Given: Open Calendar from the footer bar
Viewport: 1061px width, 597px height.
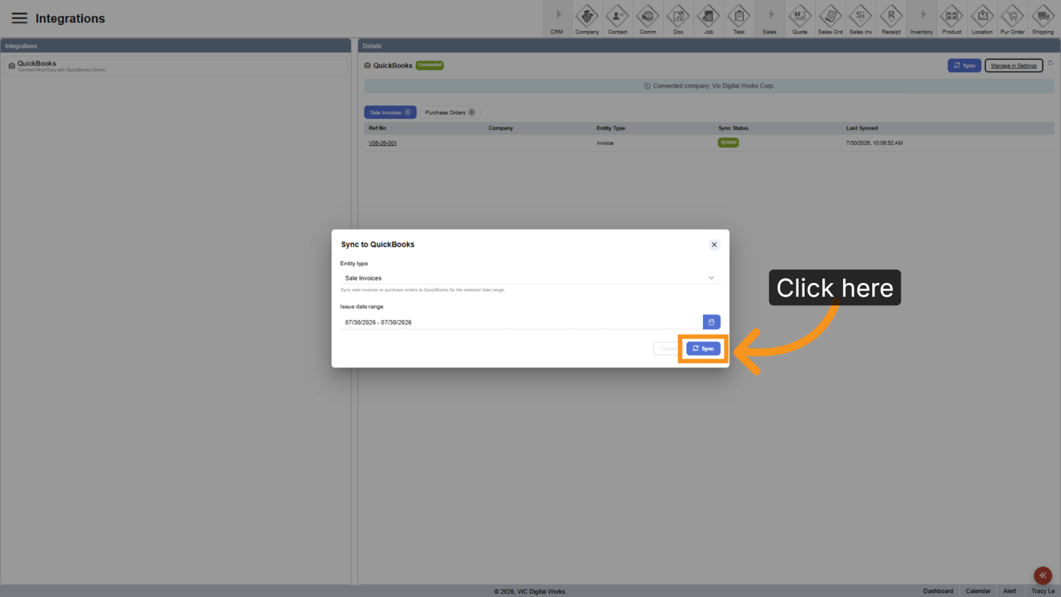Looking at the screenshot, I should pyautogui.click(x=978, y=591).
